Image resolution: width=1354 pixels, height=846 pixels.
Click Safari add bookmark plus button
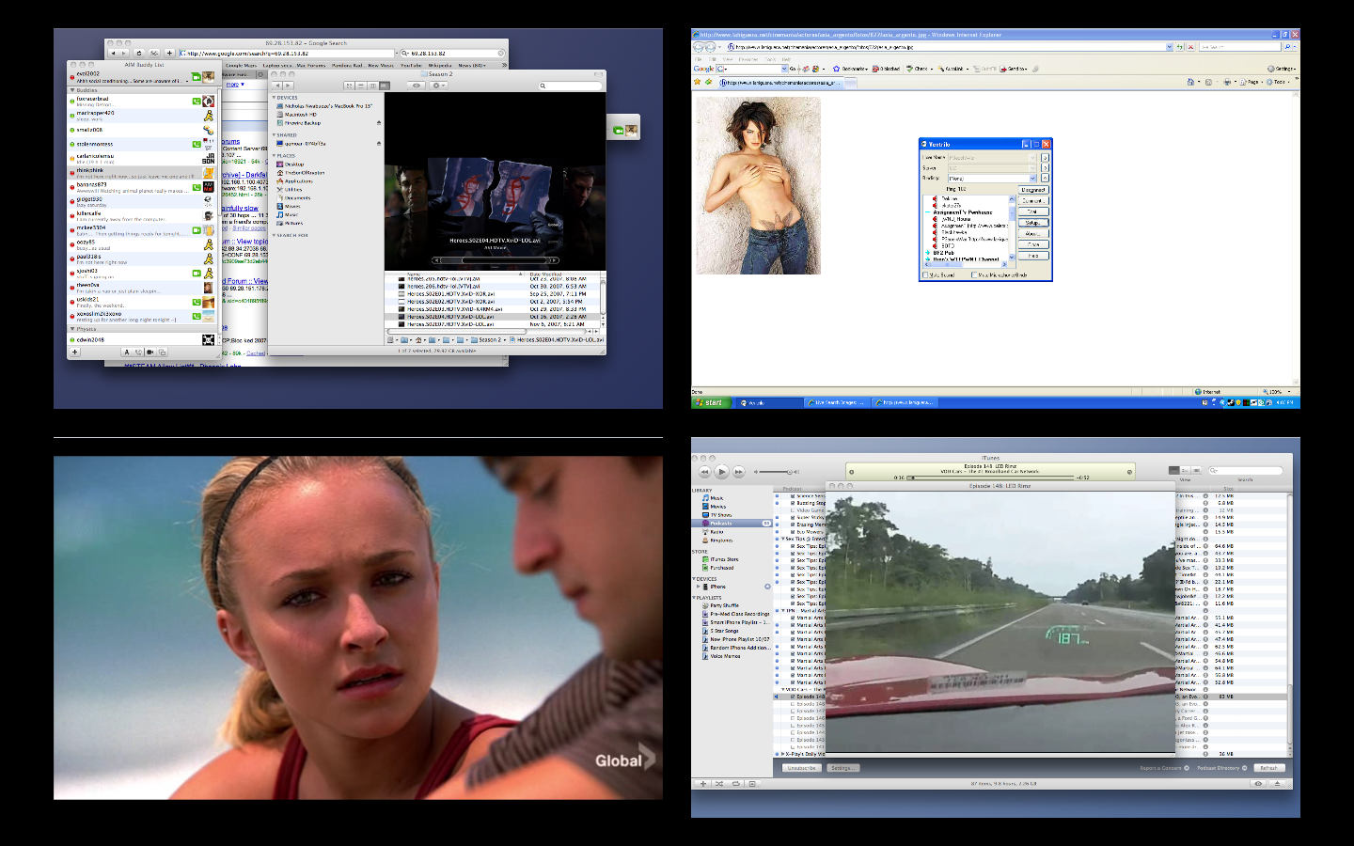pyautogui.click(x=169, y=54)
